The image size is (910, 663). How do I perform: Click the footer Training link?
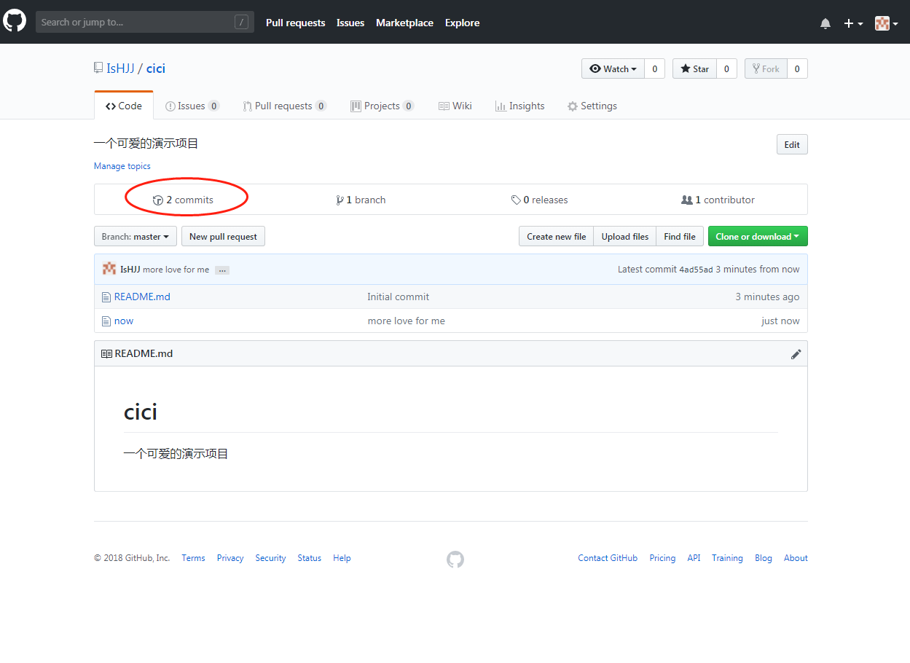[x=727, y=558]
